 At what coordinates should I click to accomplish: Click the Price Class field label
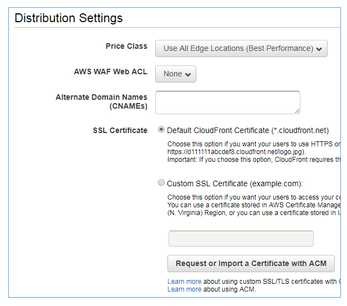point(126,46)
